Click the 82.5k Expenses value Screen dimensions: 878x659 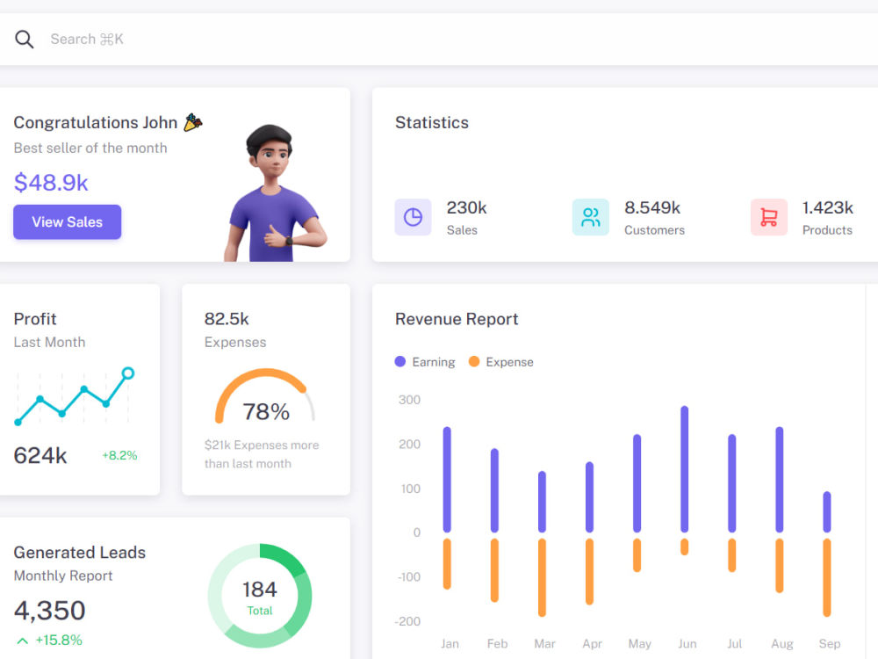click(227, 319)
